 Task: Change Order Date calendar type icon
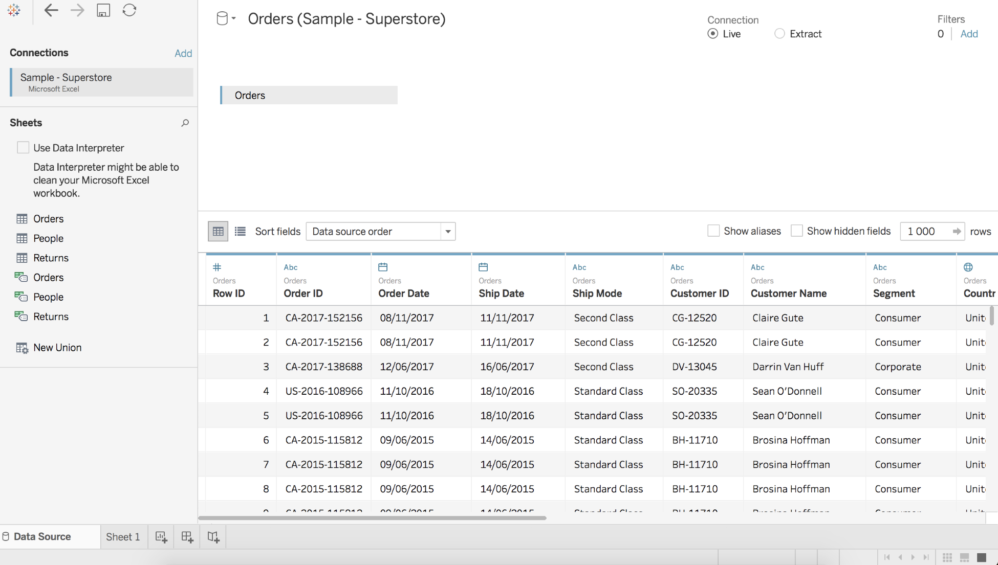tap(383, 267)
